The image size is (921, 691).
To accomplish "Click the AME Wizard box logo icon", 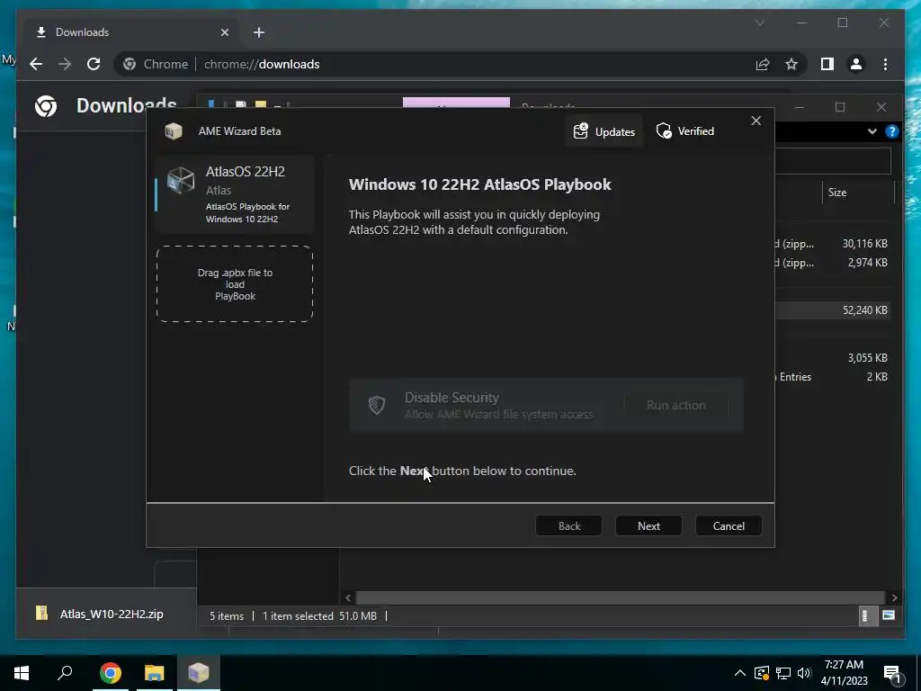I will point(174,131).
